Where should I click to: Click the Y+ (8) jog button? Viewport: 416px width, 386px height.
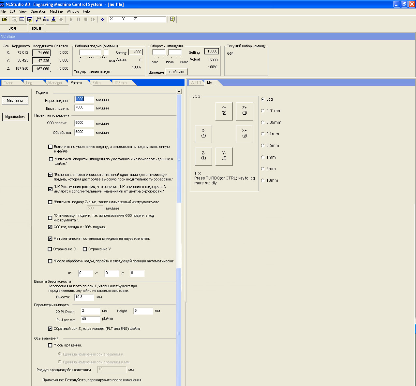(x=224, y=111)
